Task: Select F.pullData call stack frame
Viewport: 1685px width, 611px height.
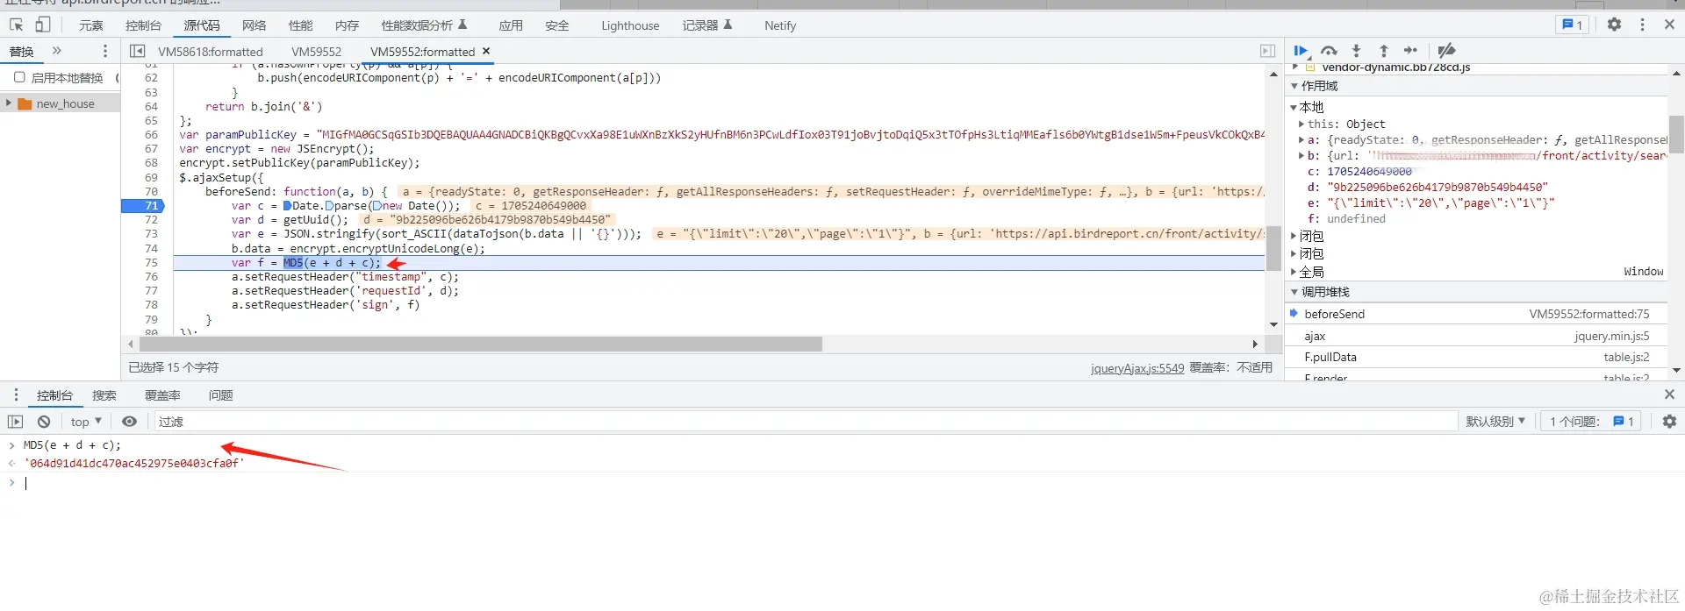Action: pyautogui.click(x=1476, y=357)
